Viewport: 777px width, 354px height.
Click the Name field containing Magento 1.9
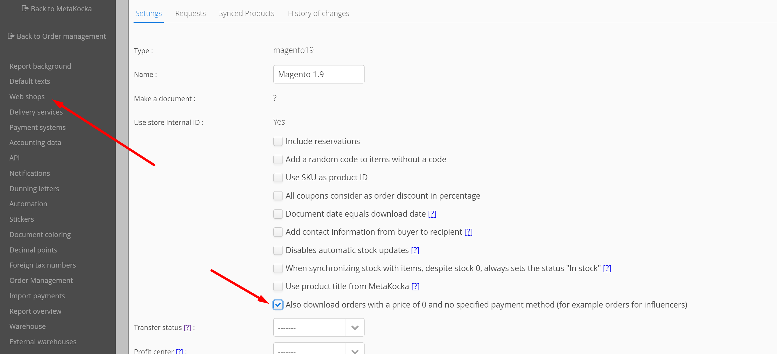pyautogui.click(x=318, y=74)
